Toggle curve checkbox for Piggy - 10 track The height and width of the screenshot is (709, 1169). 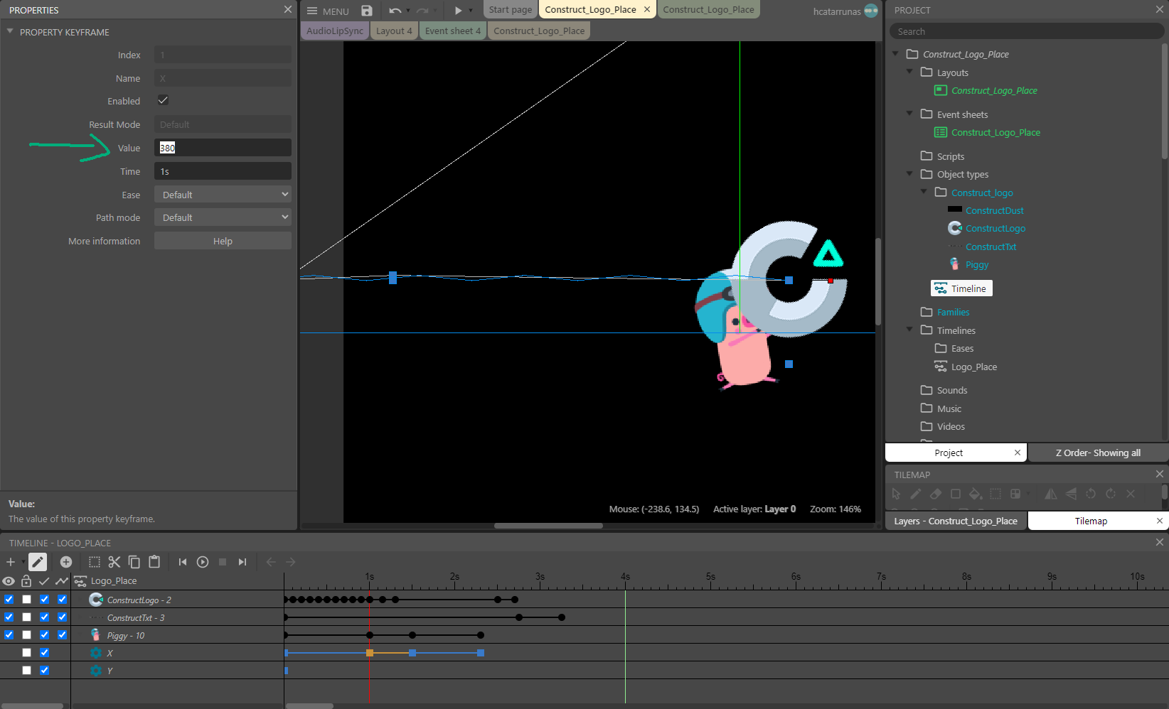(x=62, y=635)
